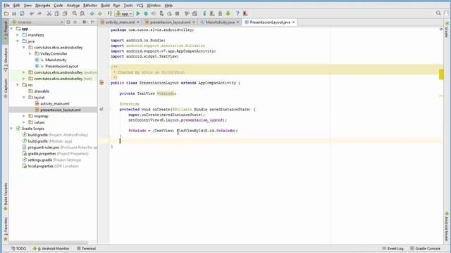Viewport: 451px width, 253px height.
Task: Collapse the java folder arrow
Action: pos(18,41)
